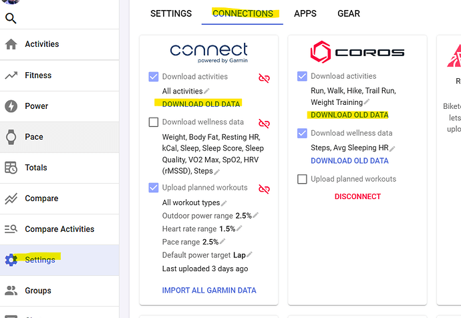This screenshot has height=318, width=461.
Task: Click the Activities home icon
Action: (11, 44)
